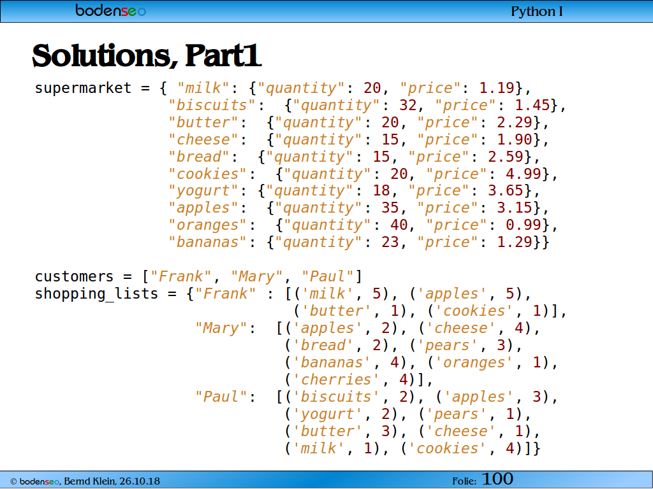The width and height of the screenshot is (653, 489).
Task: Click 'cherries' in Mary's shopping list
Action: pos(336,379)
